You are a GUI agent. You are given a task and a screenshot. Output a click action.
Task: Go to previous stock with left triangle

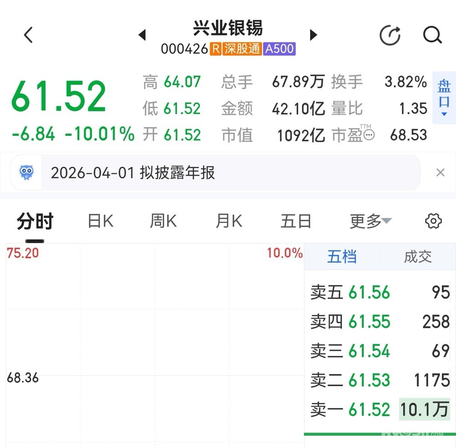click(x=142, y=35)
